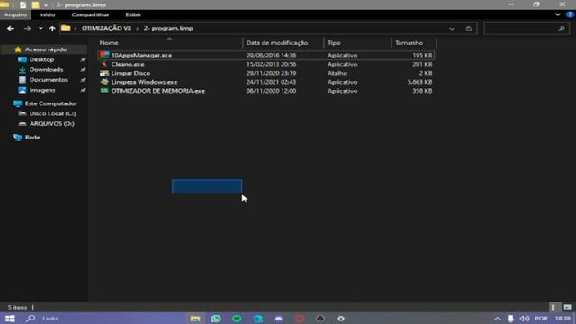Expand address bar history dropdown

tap(452, 28)
